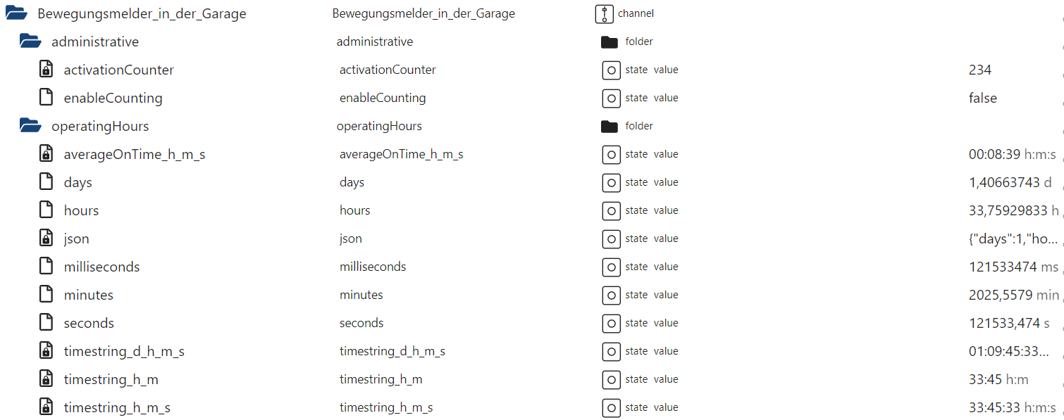This screenshot has width=1064, height=420.
Task: Click the activationCounter value 234
Action: (x=979, y=70)
